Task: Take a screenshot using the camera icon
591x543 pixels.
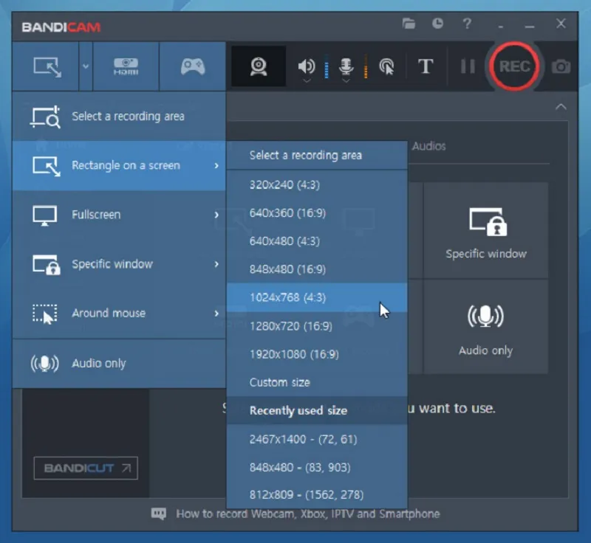Action: click(x=561, y=66)
